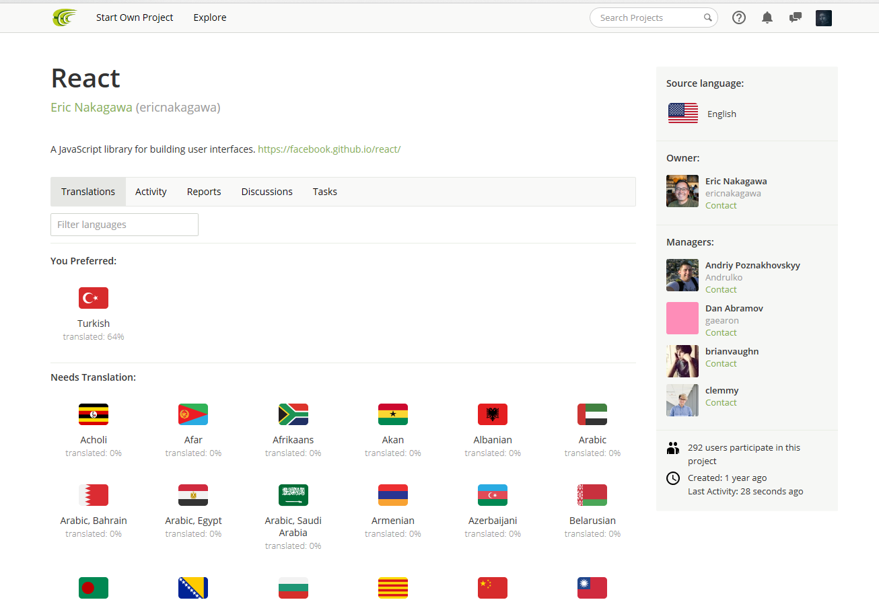Open the Eric Nakagawa author link
879x600 pixels.
pos(92,107)
